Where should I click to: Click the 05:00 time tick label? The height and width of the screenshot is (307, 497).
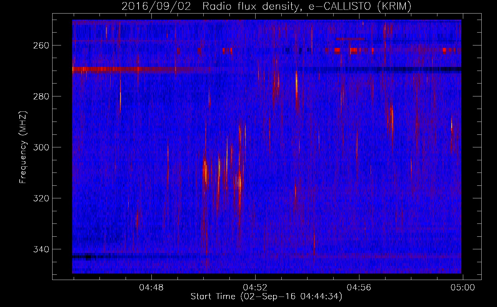[x=463, y=288]
